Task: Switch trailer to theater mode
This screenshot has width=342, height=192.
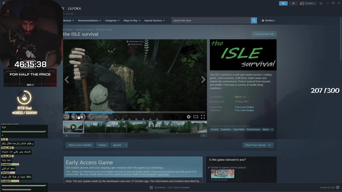Action: point(196,117)
